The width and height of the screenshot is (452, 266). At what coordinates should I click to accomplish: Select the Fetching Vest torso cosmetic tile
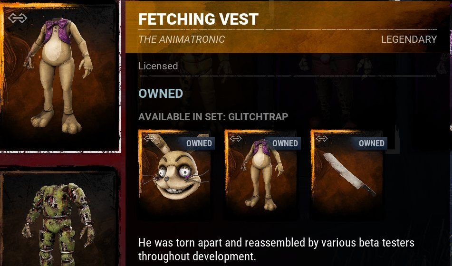(60, 76)
